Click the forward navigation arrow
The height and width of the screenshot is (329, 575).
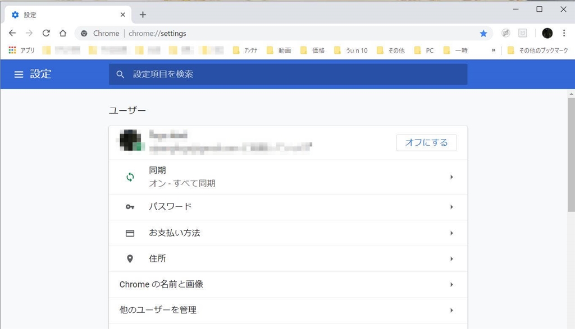[29, 33]
